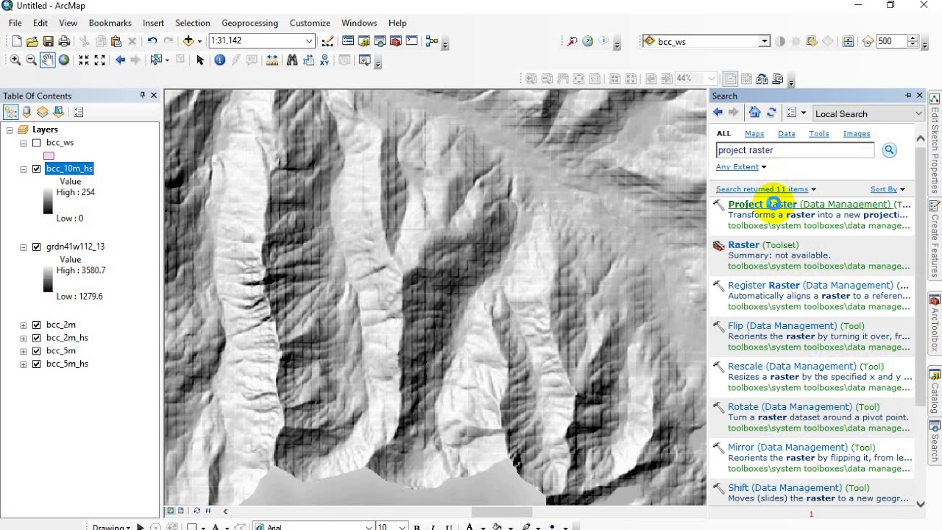
Task: Click the Add Data button
Action: pyautogui.click(x=189, y=41)
